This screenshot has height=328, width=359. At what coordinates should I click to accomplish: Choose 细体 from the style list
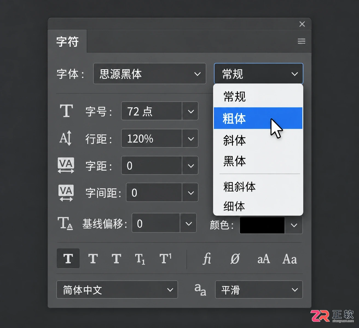point(258,206)
